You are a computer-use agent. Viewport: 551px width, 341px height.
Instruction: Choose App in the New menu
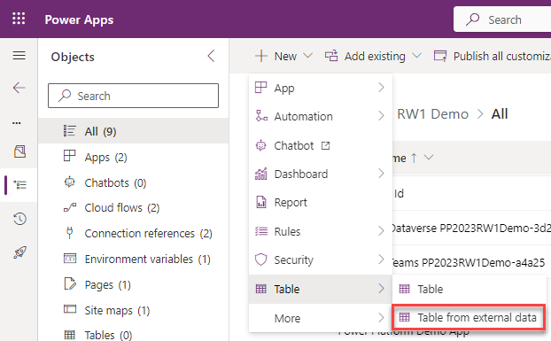click(320, 88)
